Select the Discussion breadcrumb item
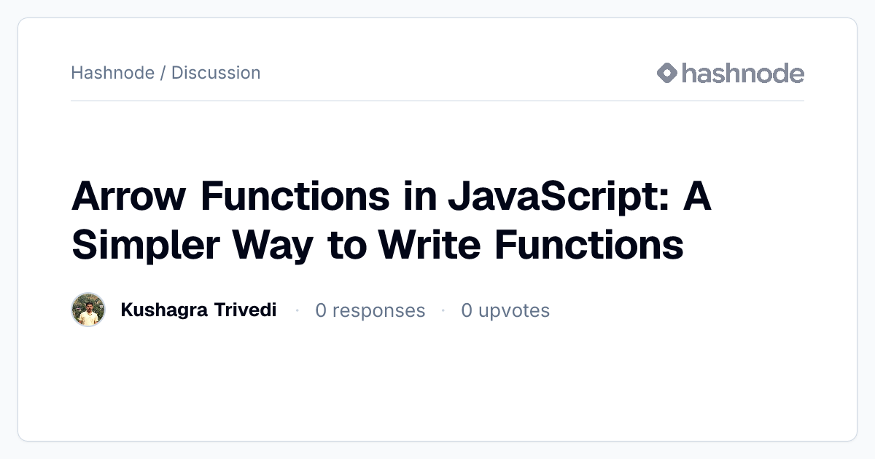Screen dimensions: 875x459 pos(216,73)
